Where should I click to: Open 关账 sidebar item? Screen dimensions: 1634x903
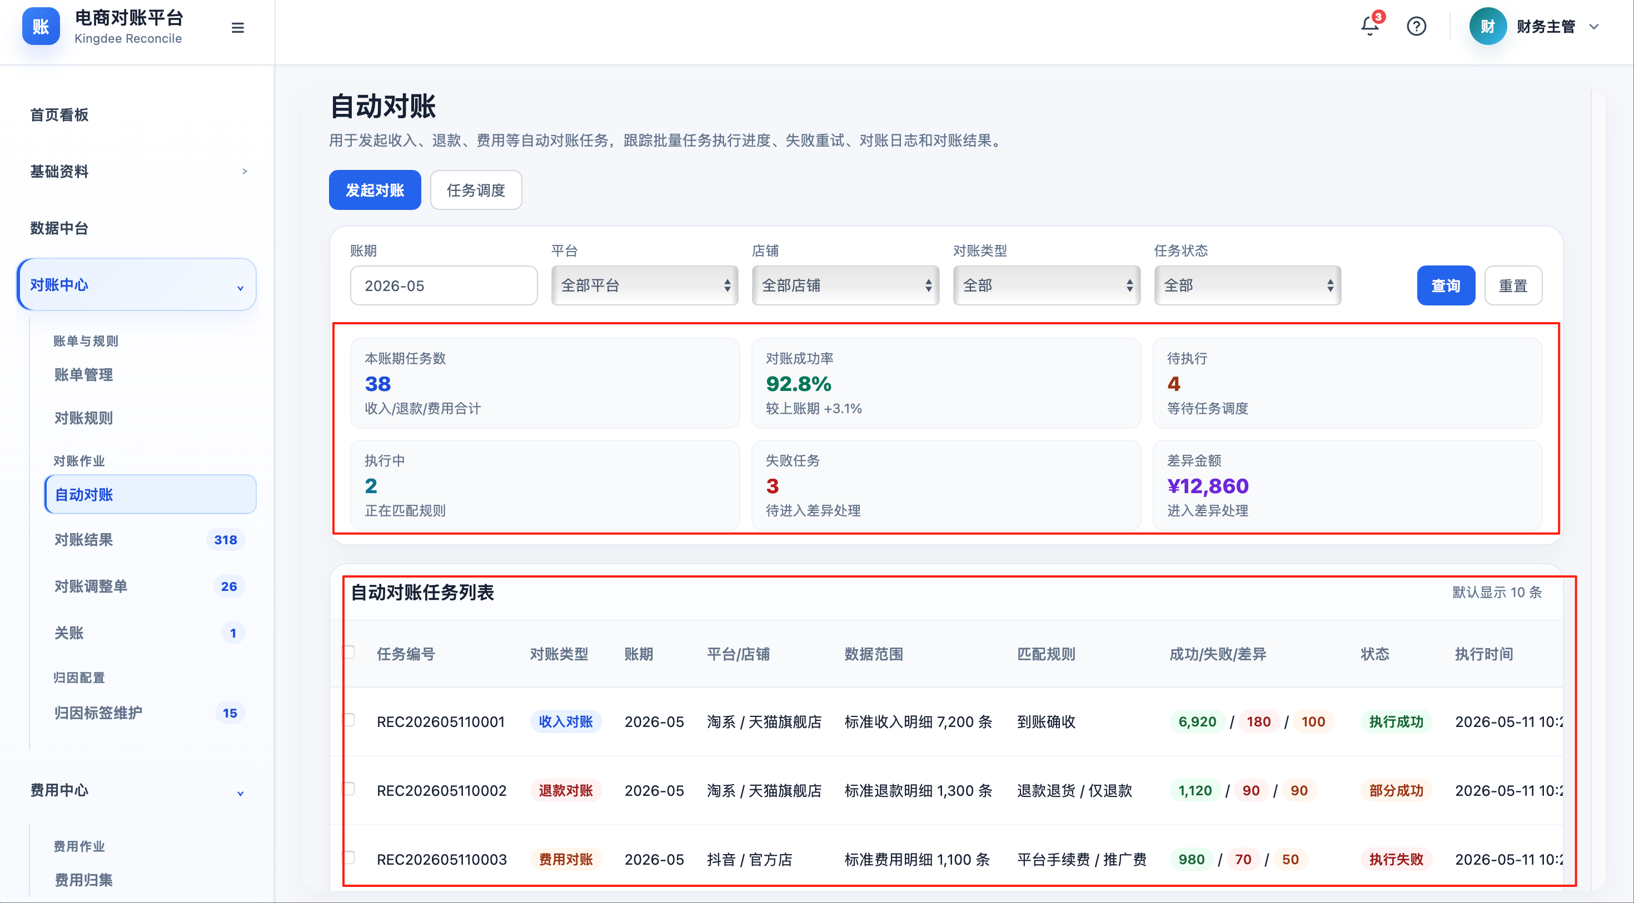point(150,633)
